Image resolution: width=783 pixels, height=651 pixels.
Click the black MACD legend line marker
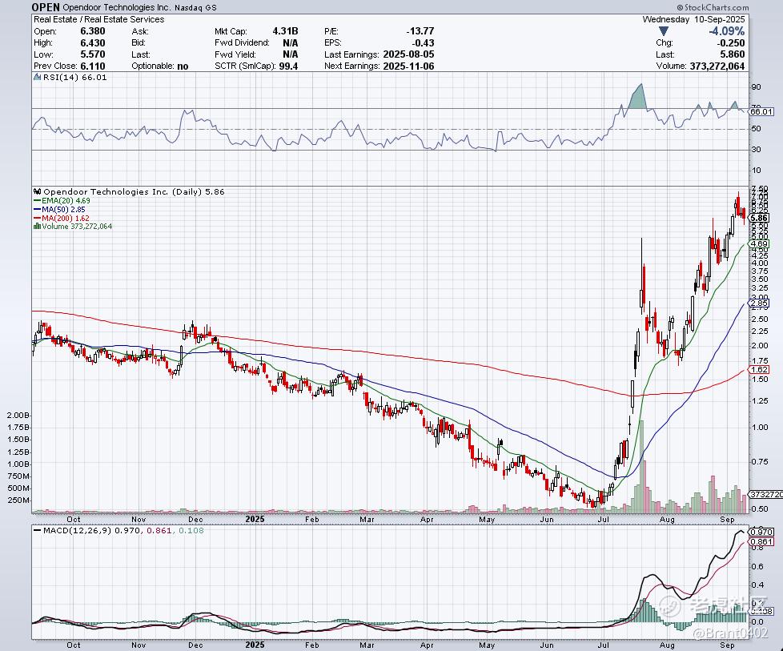38,531
